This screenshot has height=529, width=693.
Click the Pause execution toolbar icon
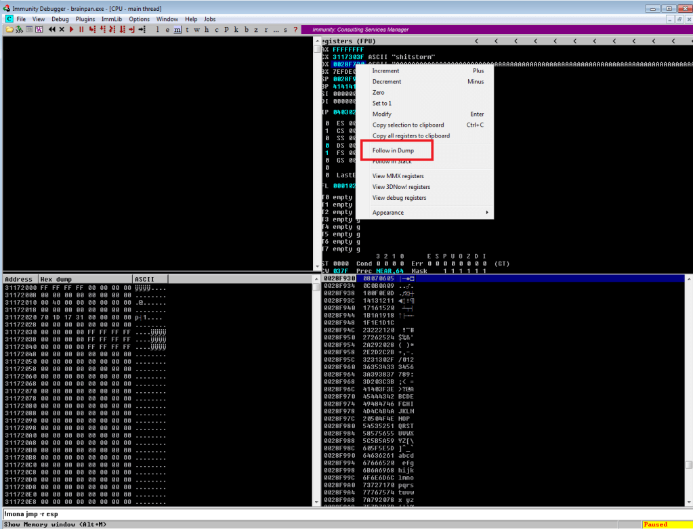click(x=81, y=30)
